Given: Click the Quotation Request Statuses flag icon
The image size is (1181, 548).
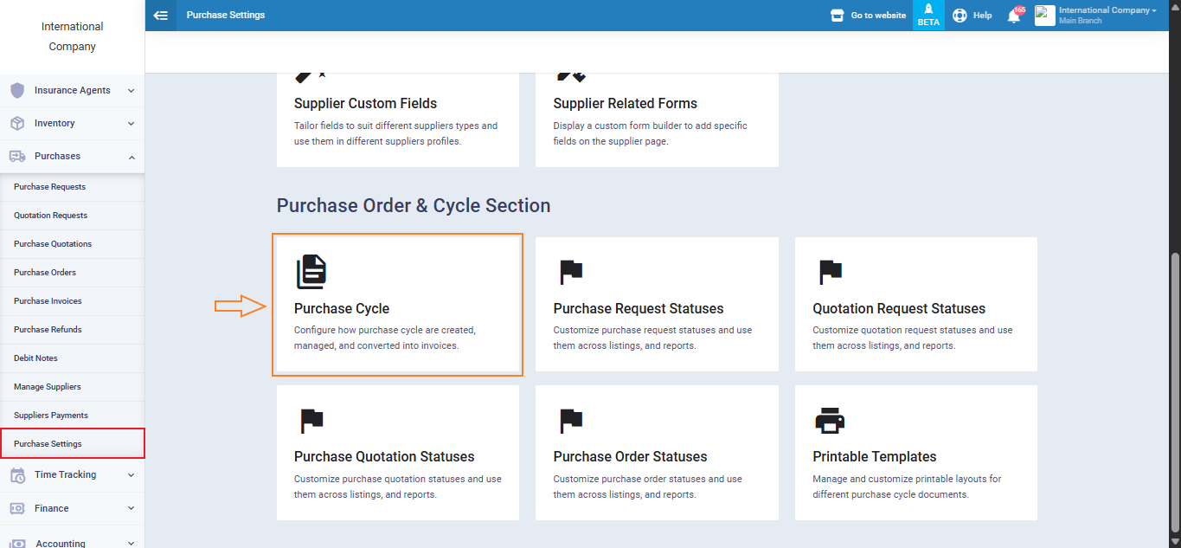Looking at the screenshot, I should click(831, 272).
